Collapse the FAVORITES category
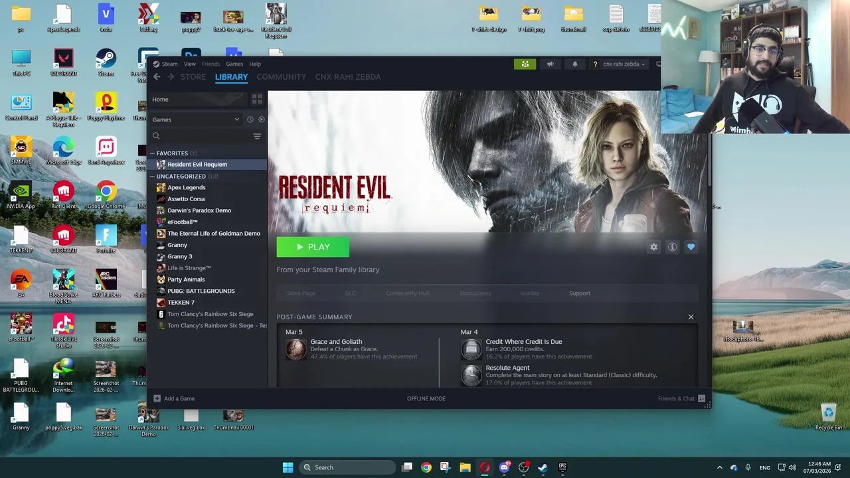 152,153
